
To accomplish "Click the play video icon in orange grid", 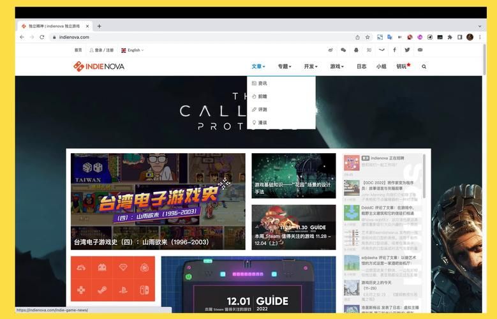I will [x=144, y=267].
